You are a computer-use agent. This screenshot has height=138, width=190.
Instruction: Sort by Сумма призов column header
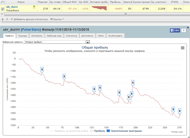[x=141, y=2]
